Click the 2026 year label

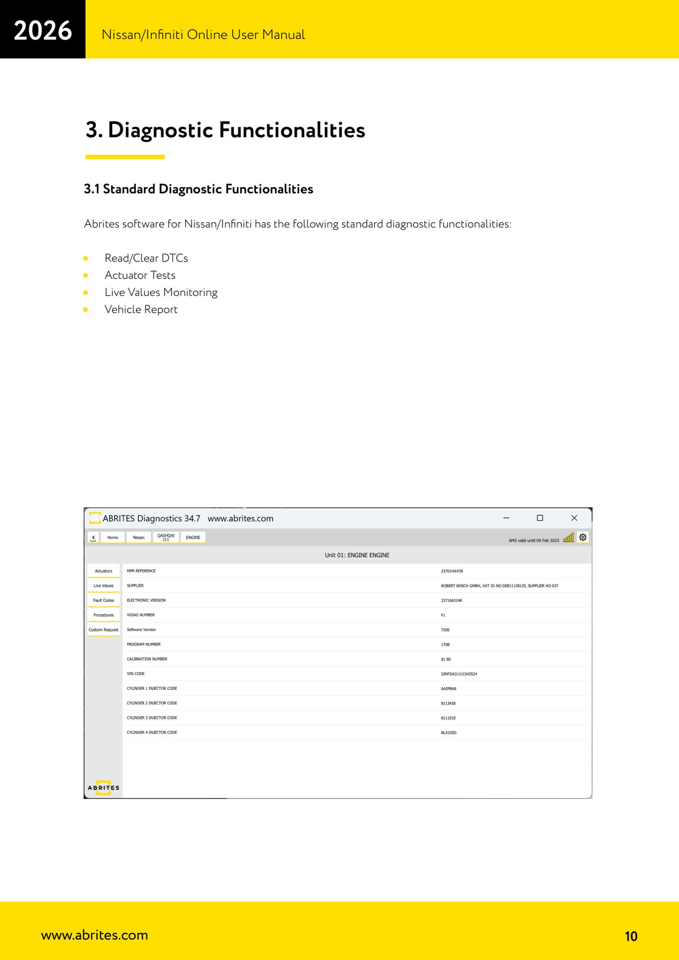43,30
